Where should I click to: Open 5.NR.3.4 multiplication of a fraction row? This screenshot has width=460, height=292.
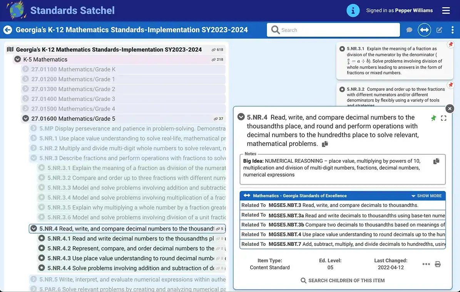point(132,198)
